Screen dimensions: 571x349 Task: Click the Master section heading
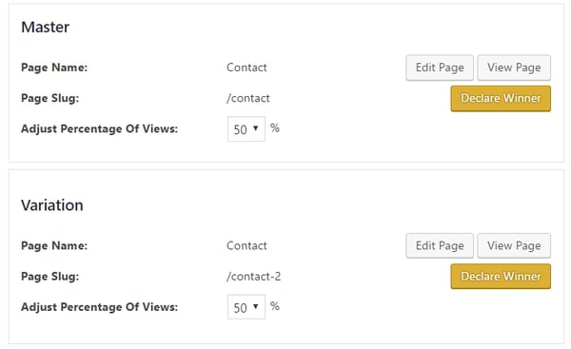pyautogui.click(x=45, y=28)
